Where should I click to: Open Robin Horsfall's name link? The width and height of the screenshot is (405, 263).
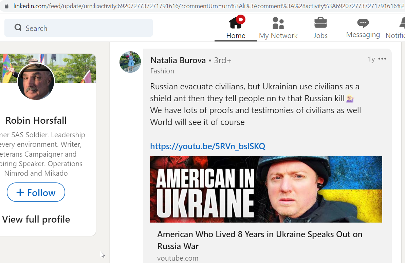(36, 120)
